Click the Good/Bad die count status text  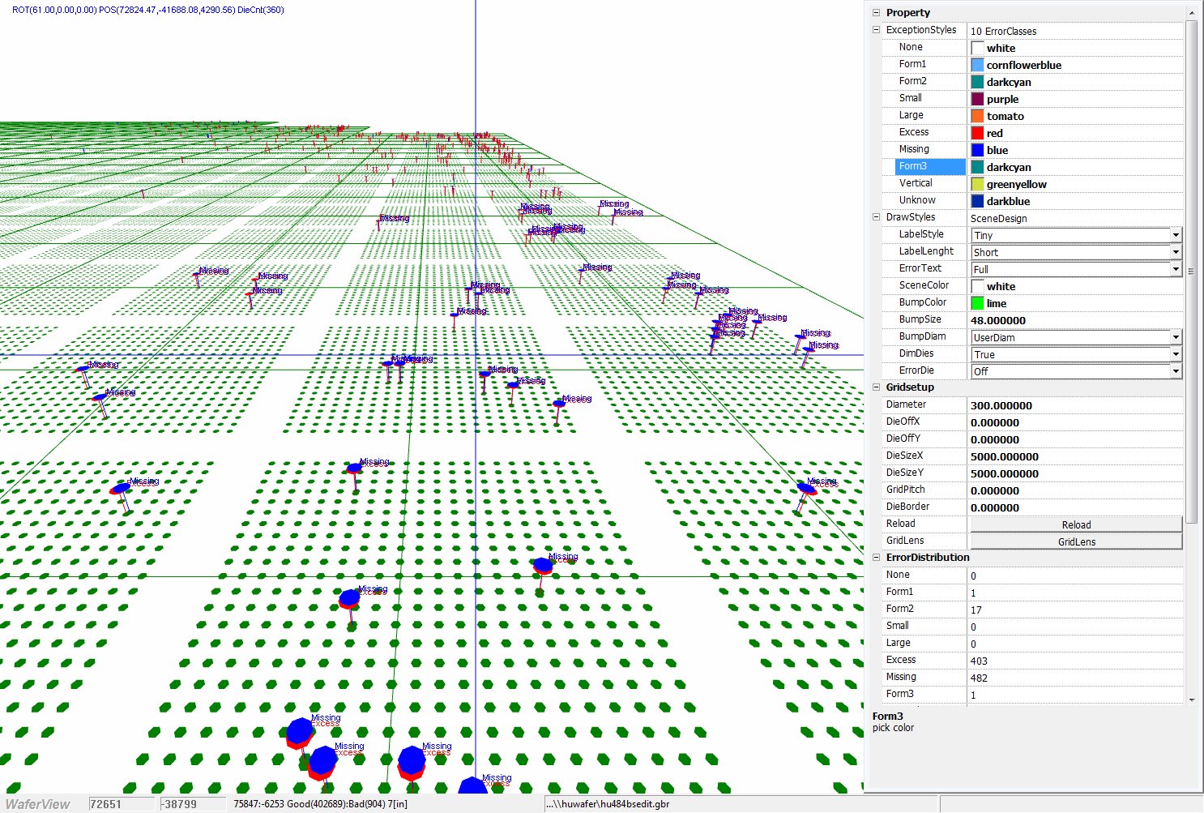[321, 804]
